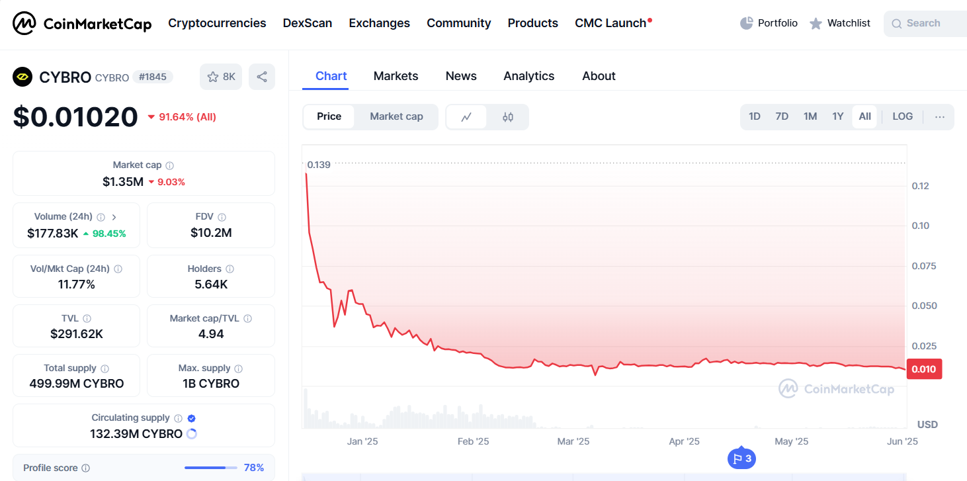Switch to the News tab
Screen dimensions: 967x481
(x=461, y=76)
